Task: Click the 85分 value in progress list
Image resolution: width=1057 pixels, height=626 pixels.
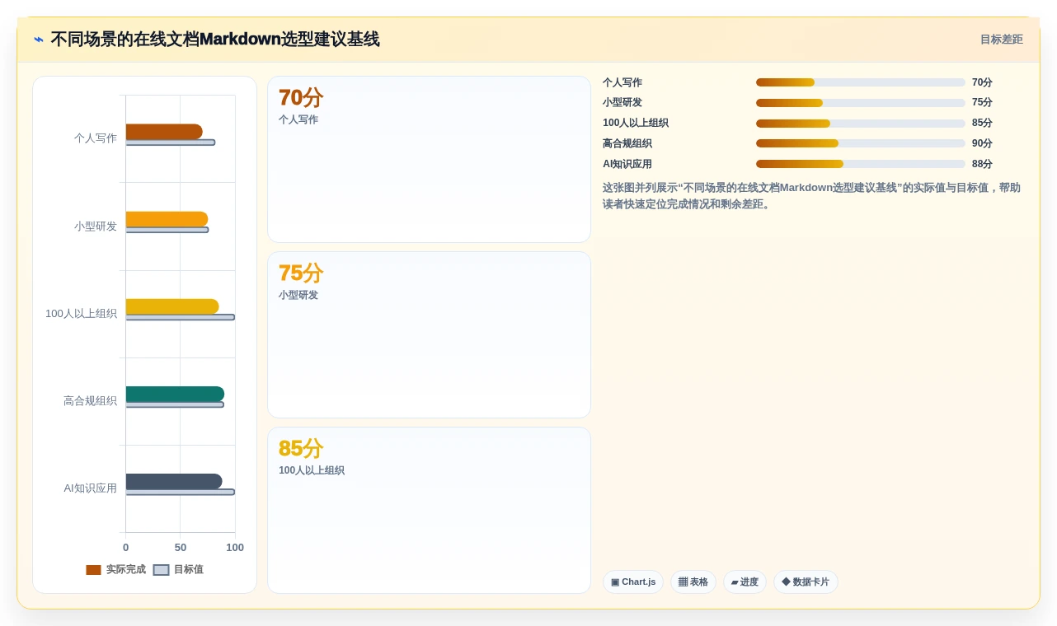Action: [x=982, y=124]
